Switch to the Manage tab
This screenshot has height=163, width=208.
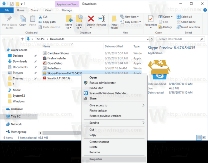(67, 10)
